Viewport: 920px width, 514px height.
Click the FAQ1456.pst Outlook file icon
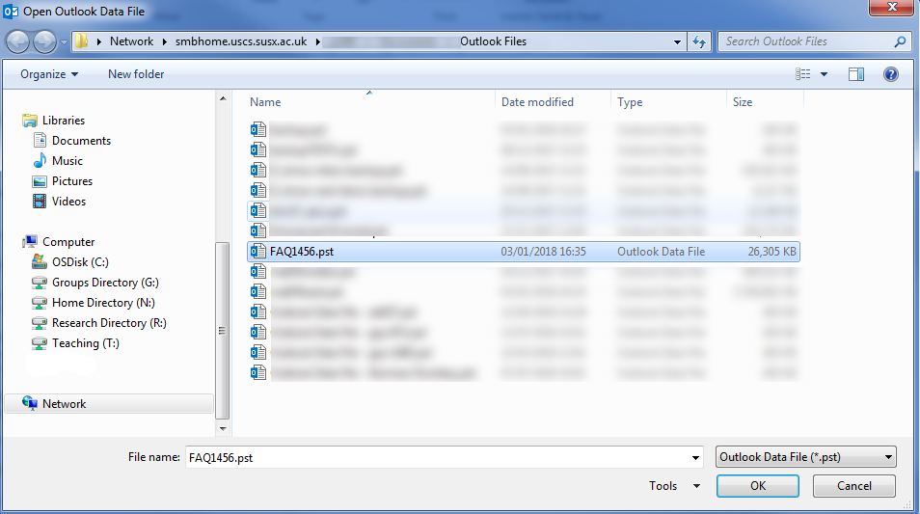tap(258, 251)
